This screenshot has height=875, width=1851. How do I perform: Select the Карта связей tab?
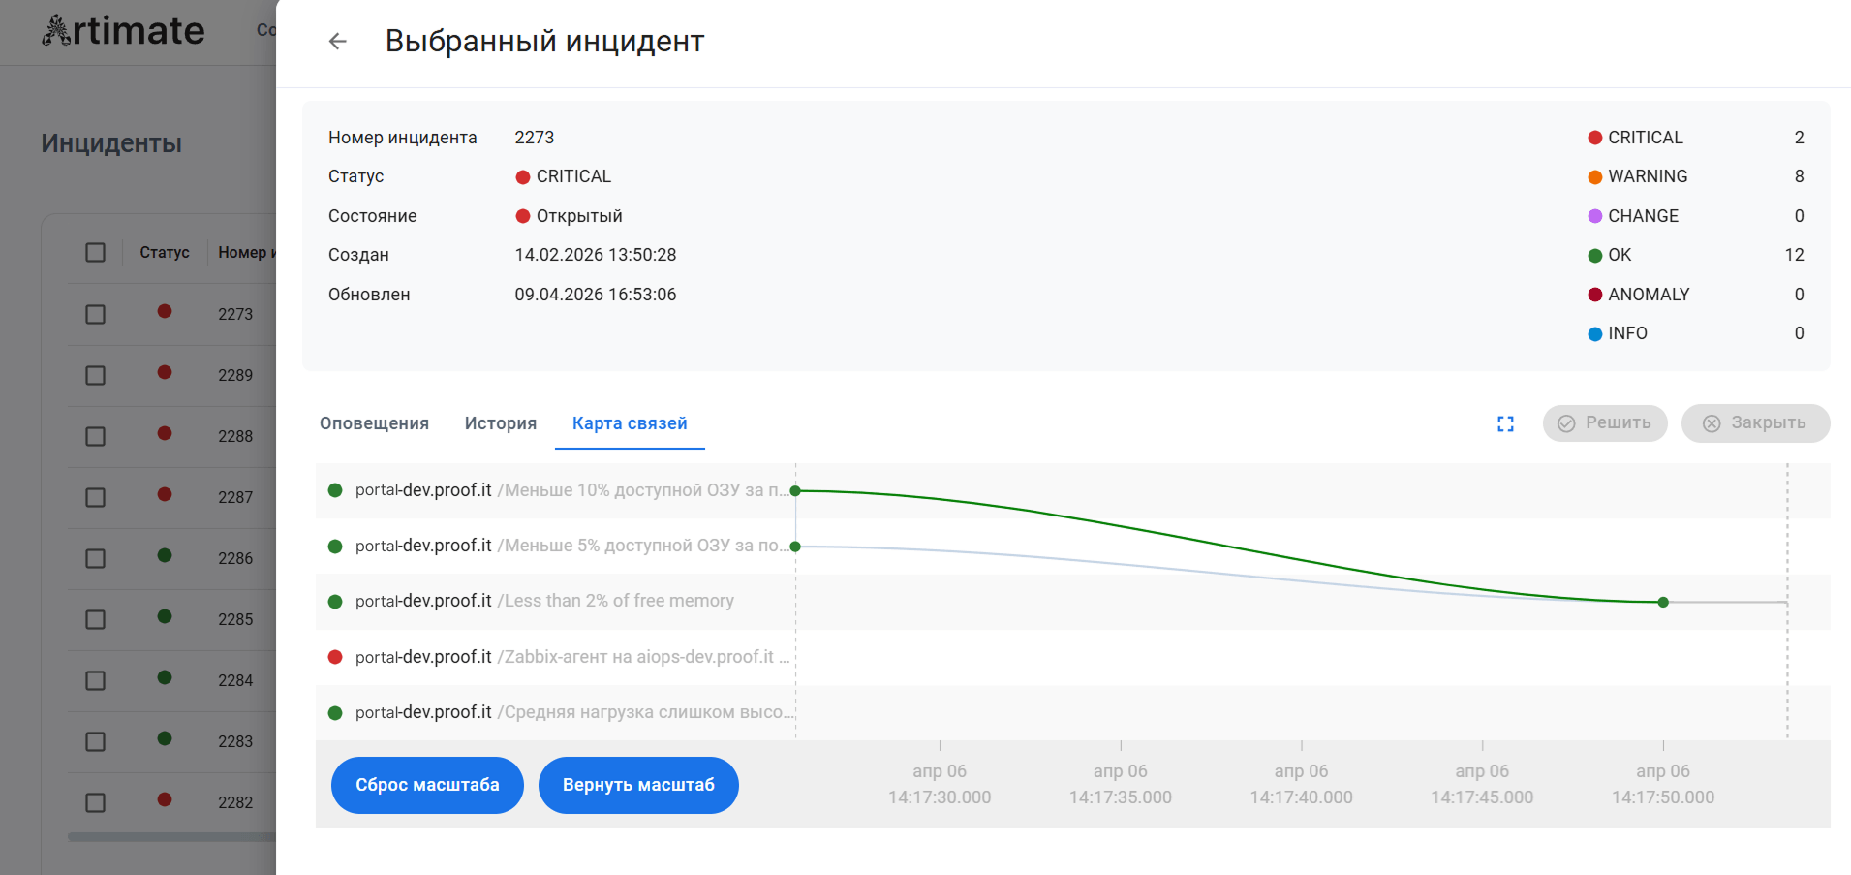(630, 423)
